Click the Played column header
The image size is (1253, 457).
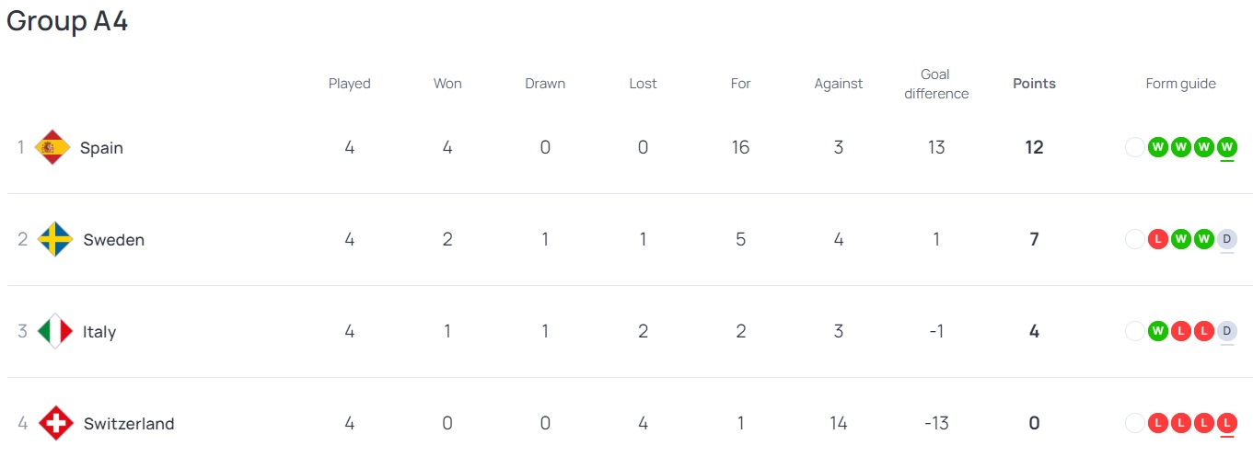point(349,84)
